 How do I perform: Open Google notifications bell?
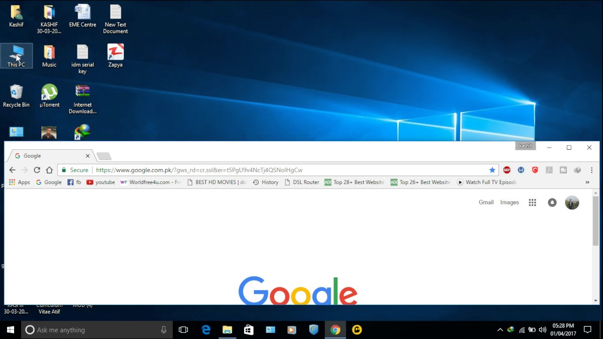tap(552, 202)
